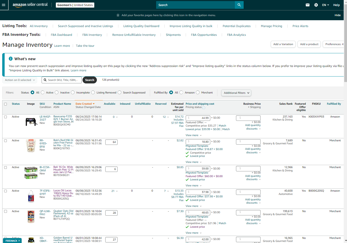
Task: Hide the favorites bar
Action: point(337,15)
